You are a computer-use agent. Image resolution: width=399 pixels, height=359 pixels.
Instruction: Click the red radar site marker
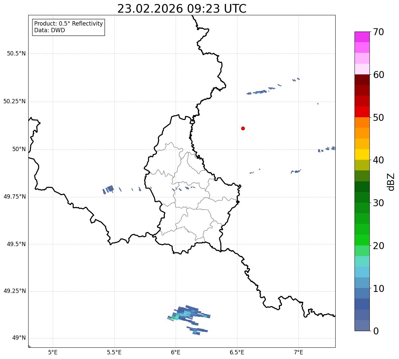click(243, 128)
